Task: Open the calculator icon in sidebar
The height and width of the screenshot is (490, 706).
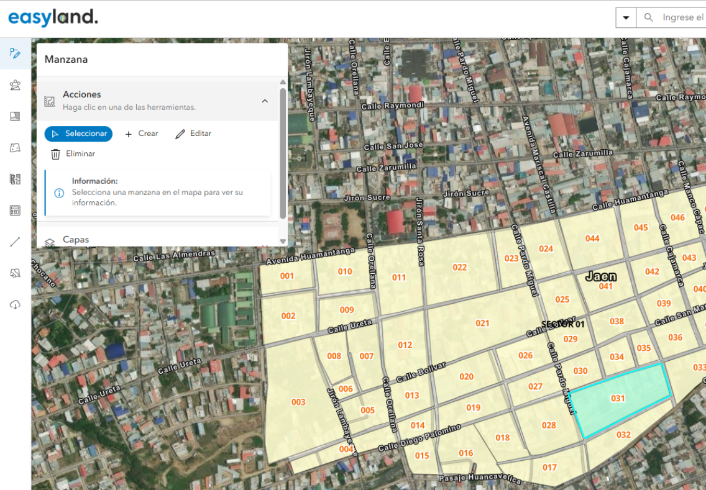Action: [x=16, y=211]
